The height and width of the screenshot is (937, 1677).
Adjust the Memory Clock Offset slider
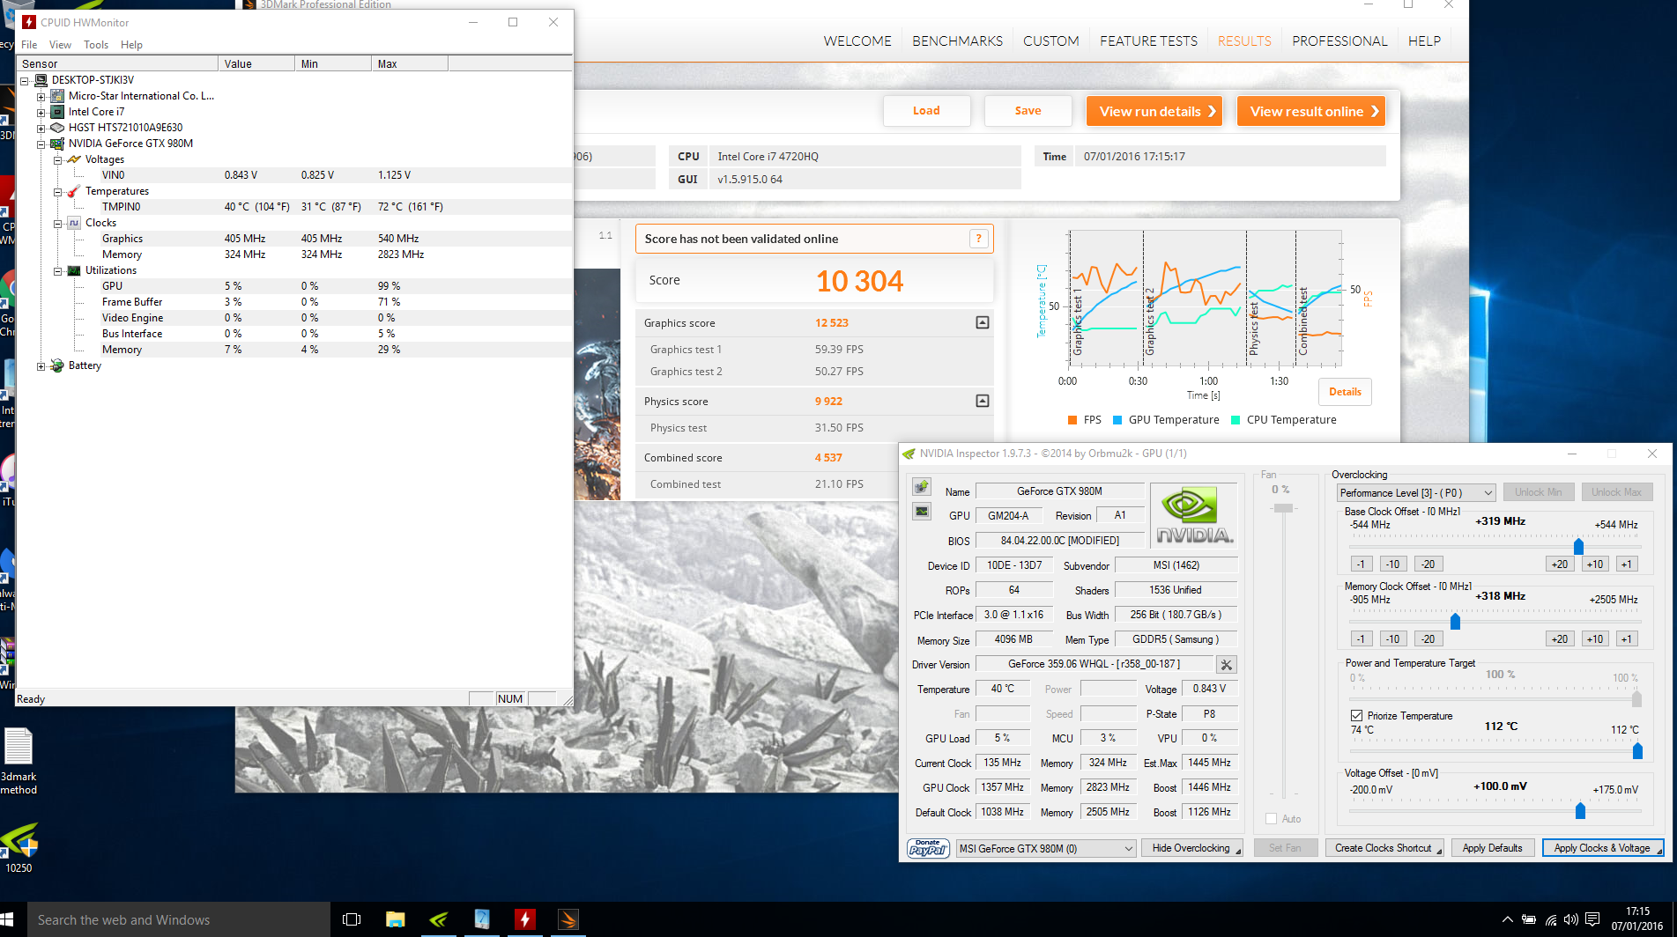(x=1455, y=622)
